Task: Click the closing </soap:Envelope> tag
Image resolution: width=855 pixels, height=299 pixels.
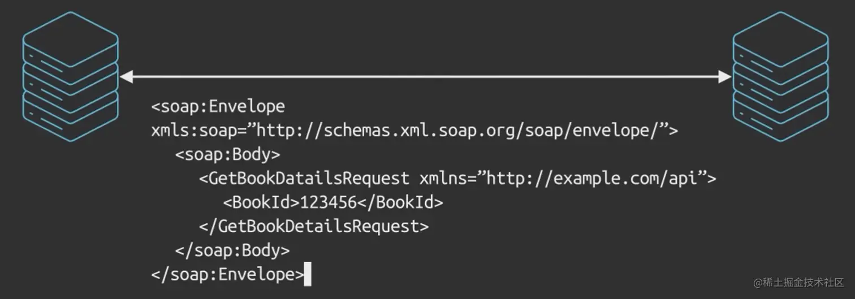Action: (x=227, y=275)
